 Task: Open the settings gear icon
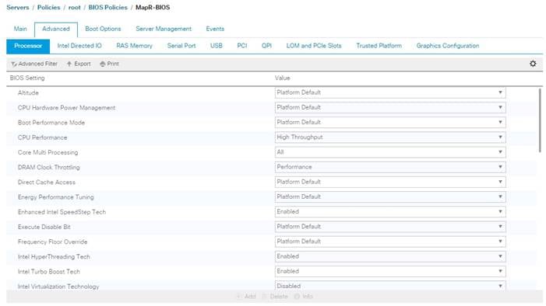pos(533,64)
